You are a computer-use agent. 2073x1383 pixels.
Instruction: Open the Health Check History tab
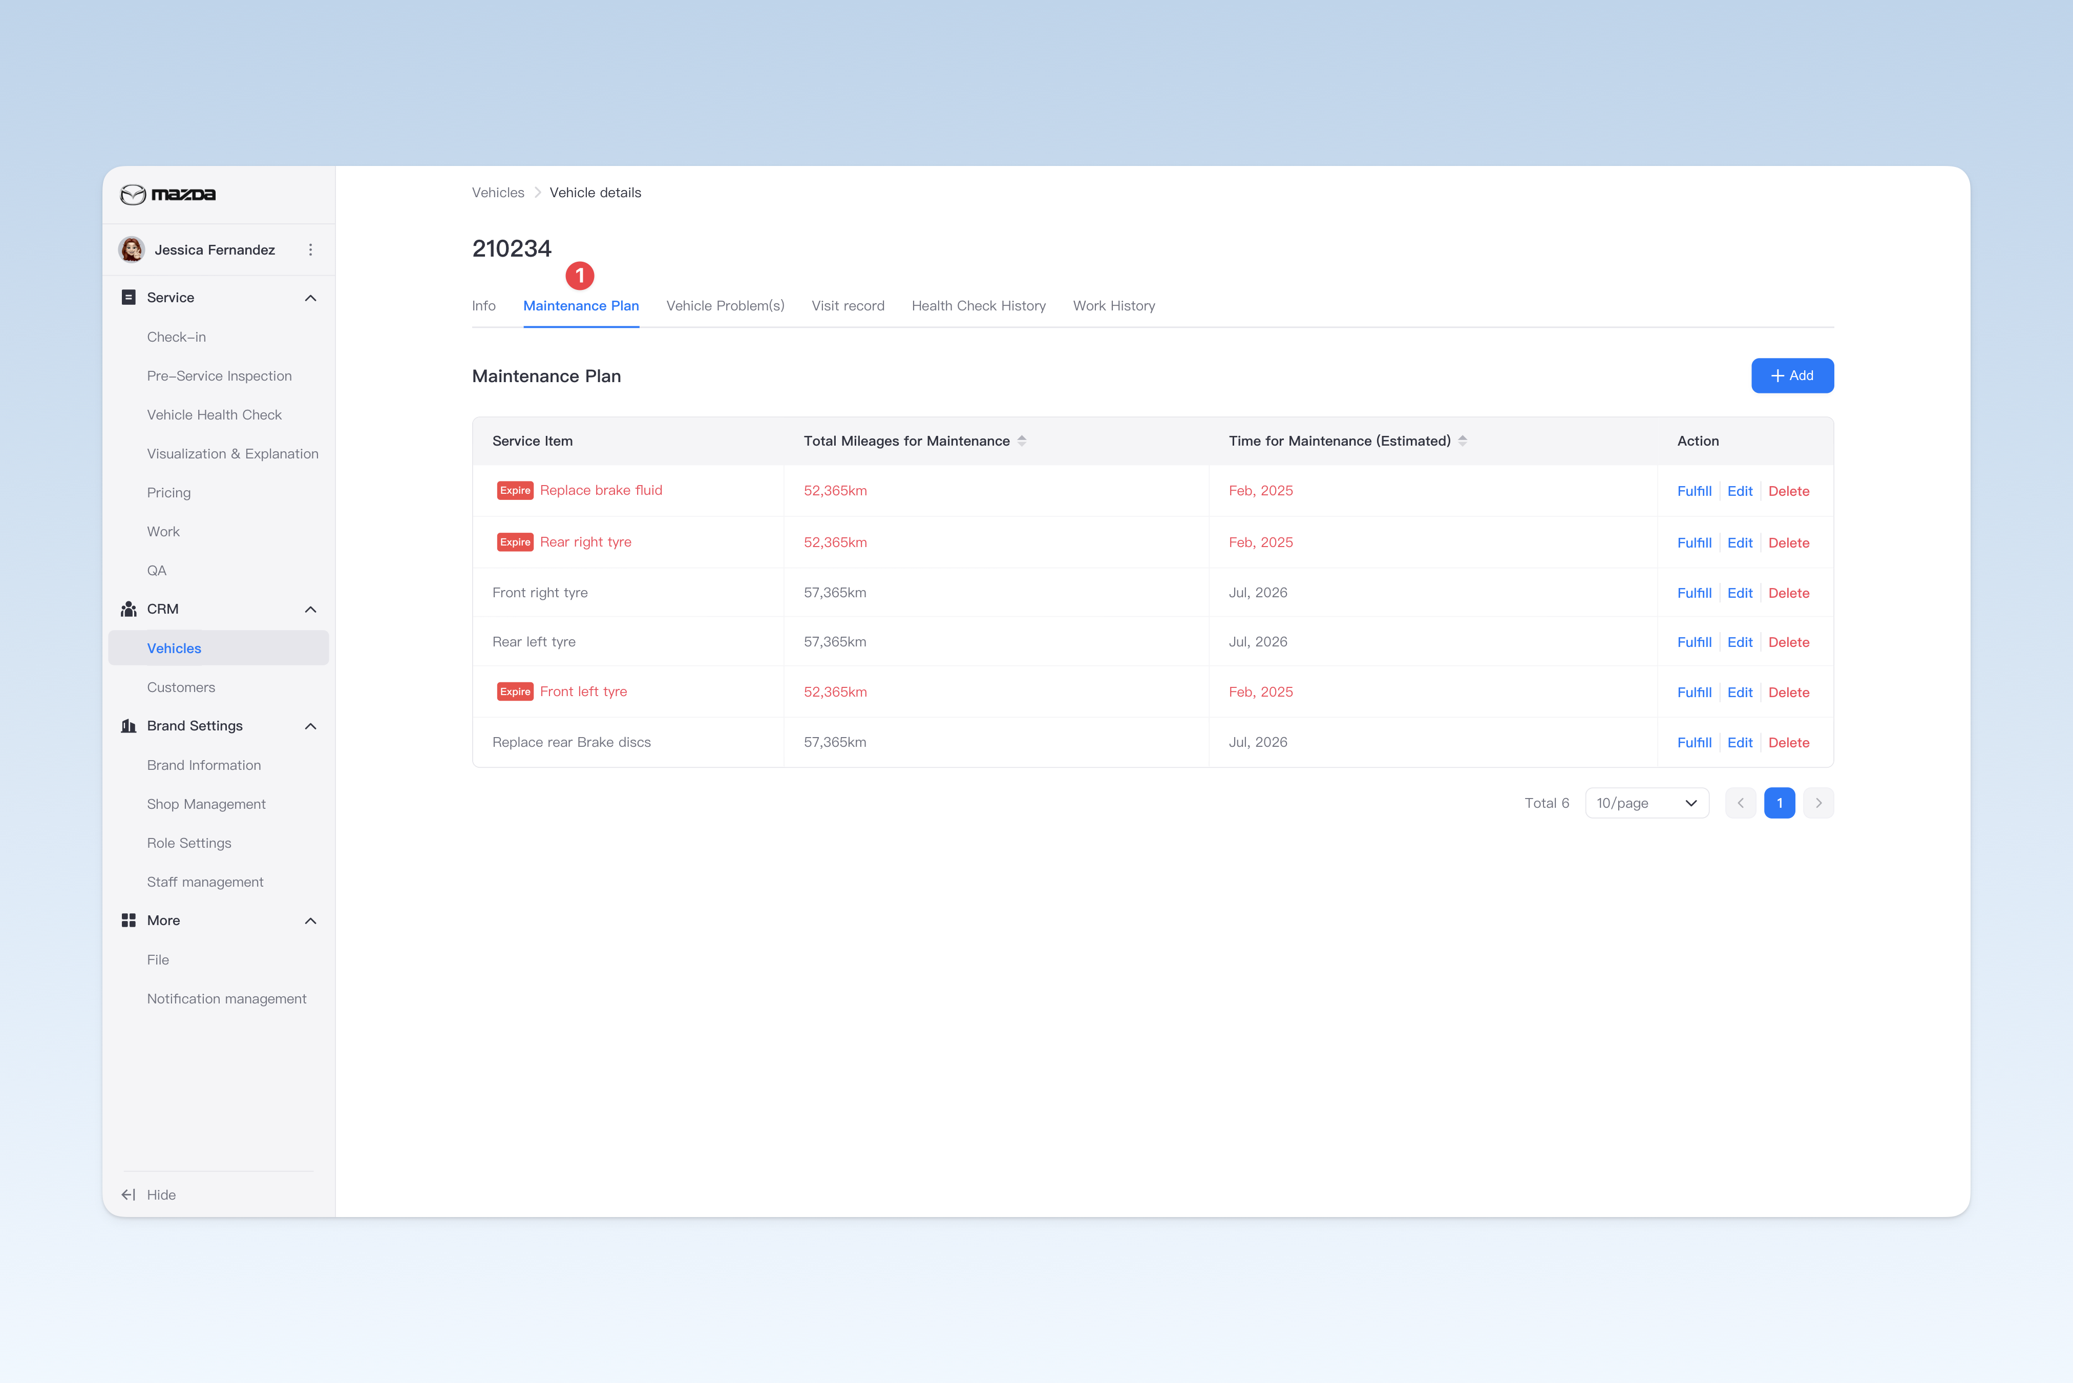(x=978, y=306)
